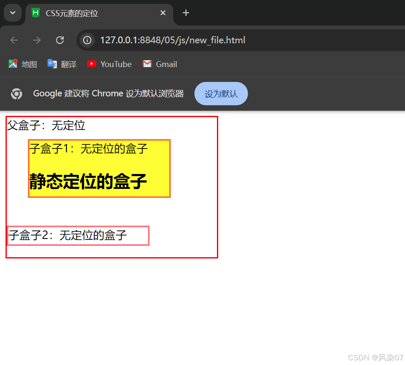Click the Chrome logo in infobar

[17, 93]
